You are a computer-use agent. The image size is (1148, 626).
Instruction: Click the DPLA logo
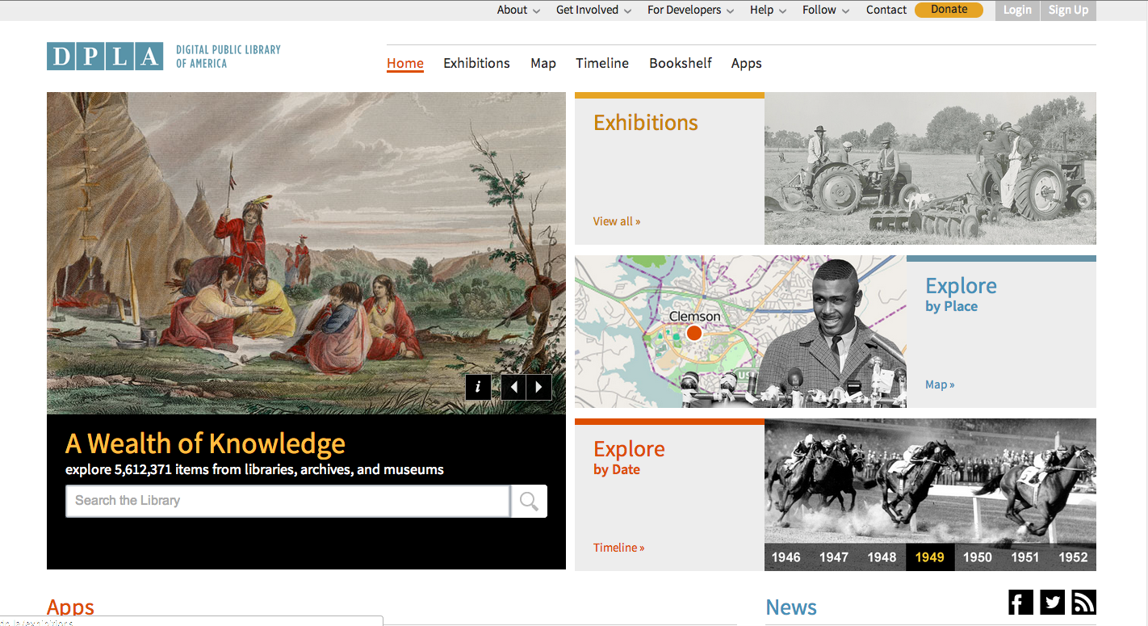105,57
